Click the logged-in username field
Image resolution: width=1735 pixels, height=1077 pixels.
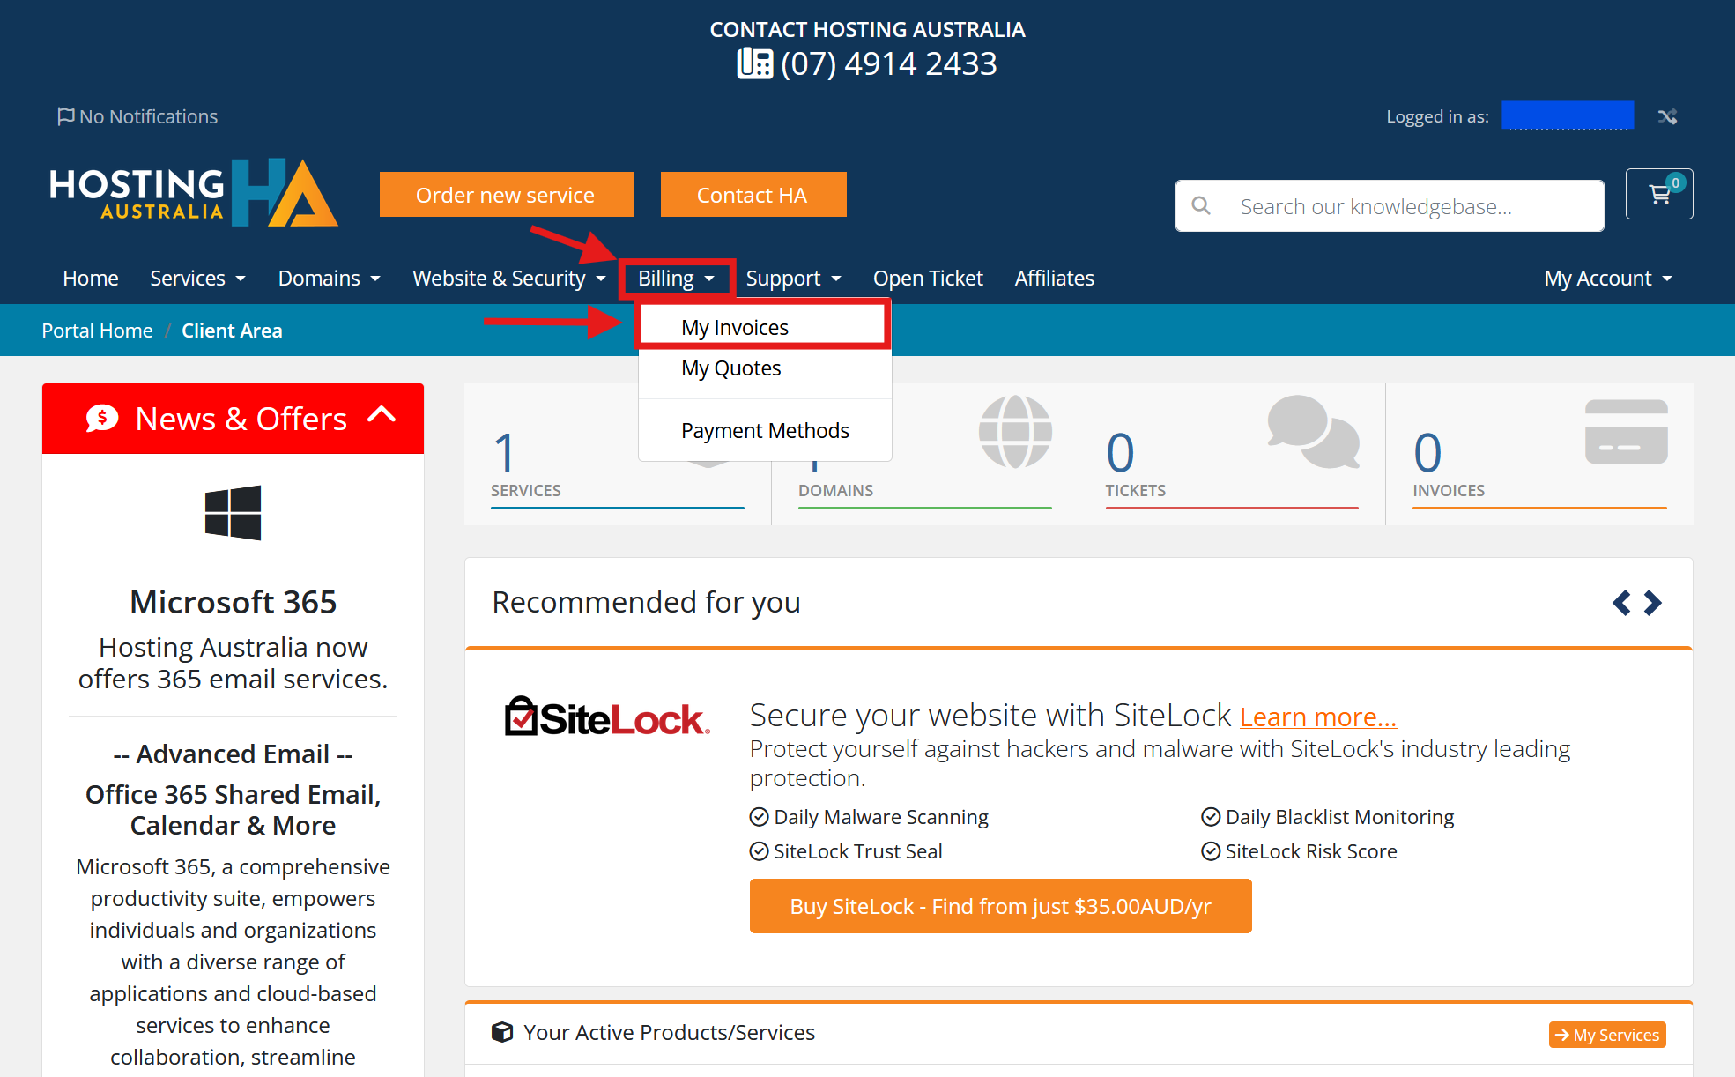coord(1568,115)
